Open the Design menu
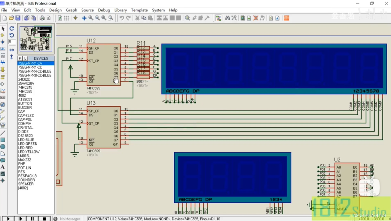 [55, 10]
